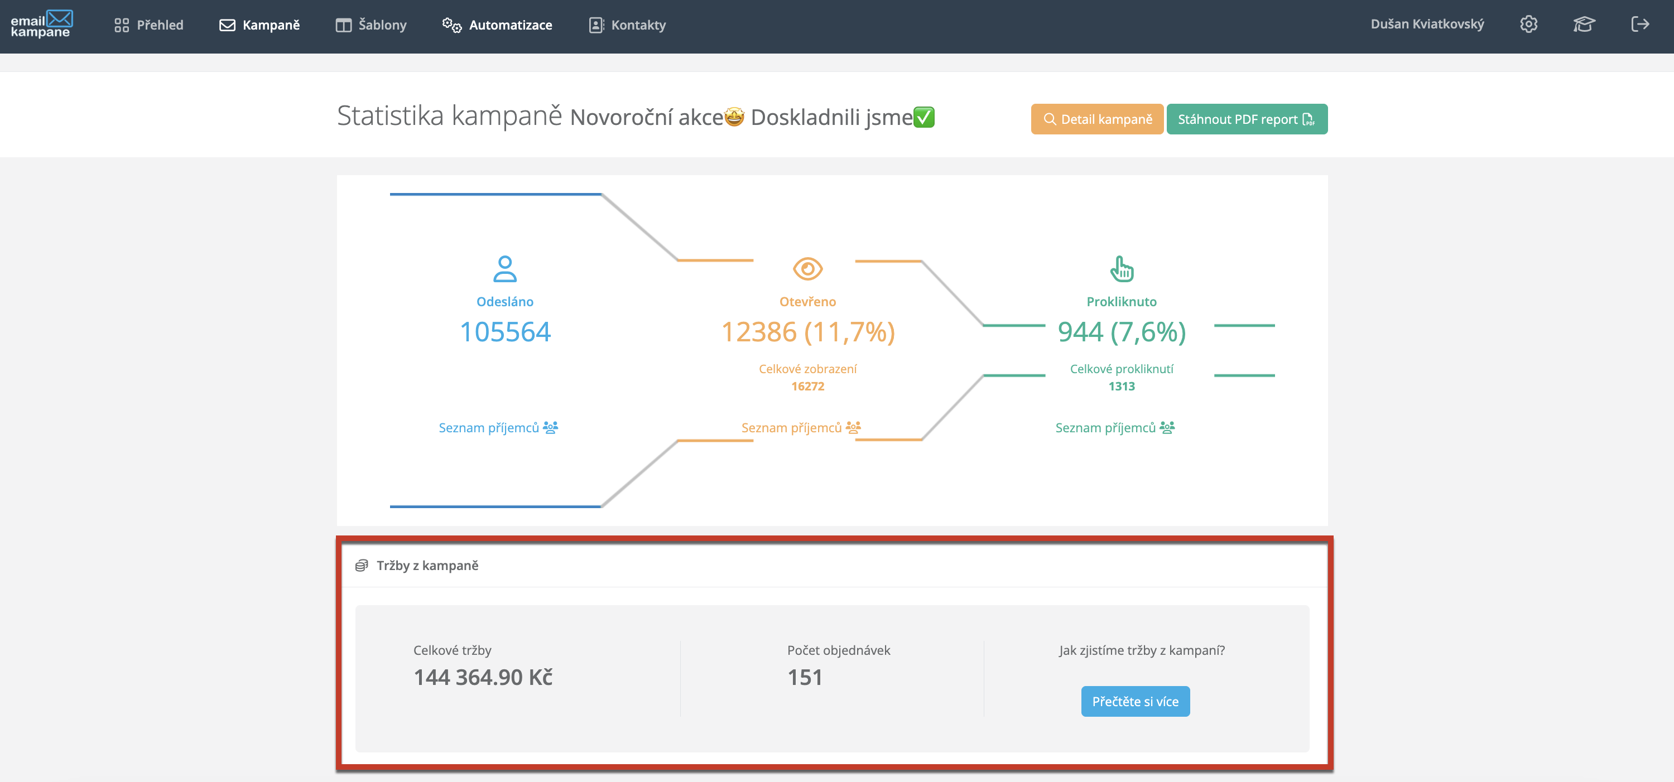Image resolution: width=1674 pixels, height=782 pixels.
Task: Open Seznam příjemců under Prokliknuto
Action: click(x=1114, y=427)
